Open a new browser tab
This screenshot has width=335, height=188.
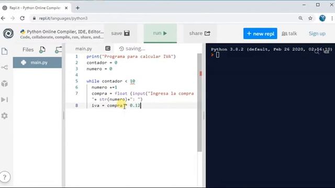point(77,8)
